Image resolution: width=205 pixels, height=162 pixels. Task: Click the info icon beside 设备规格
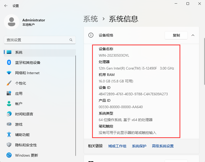click(x=91, y=35)
